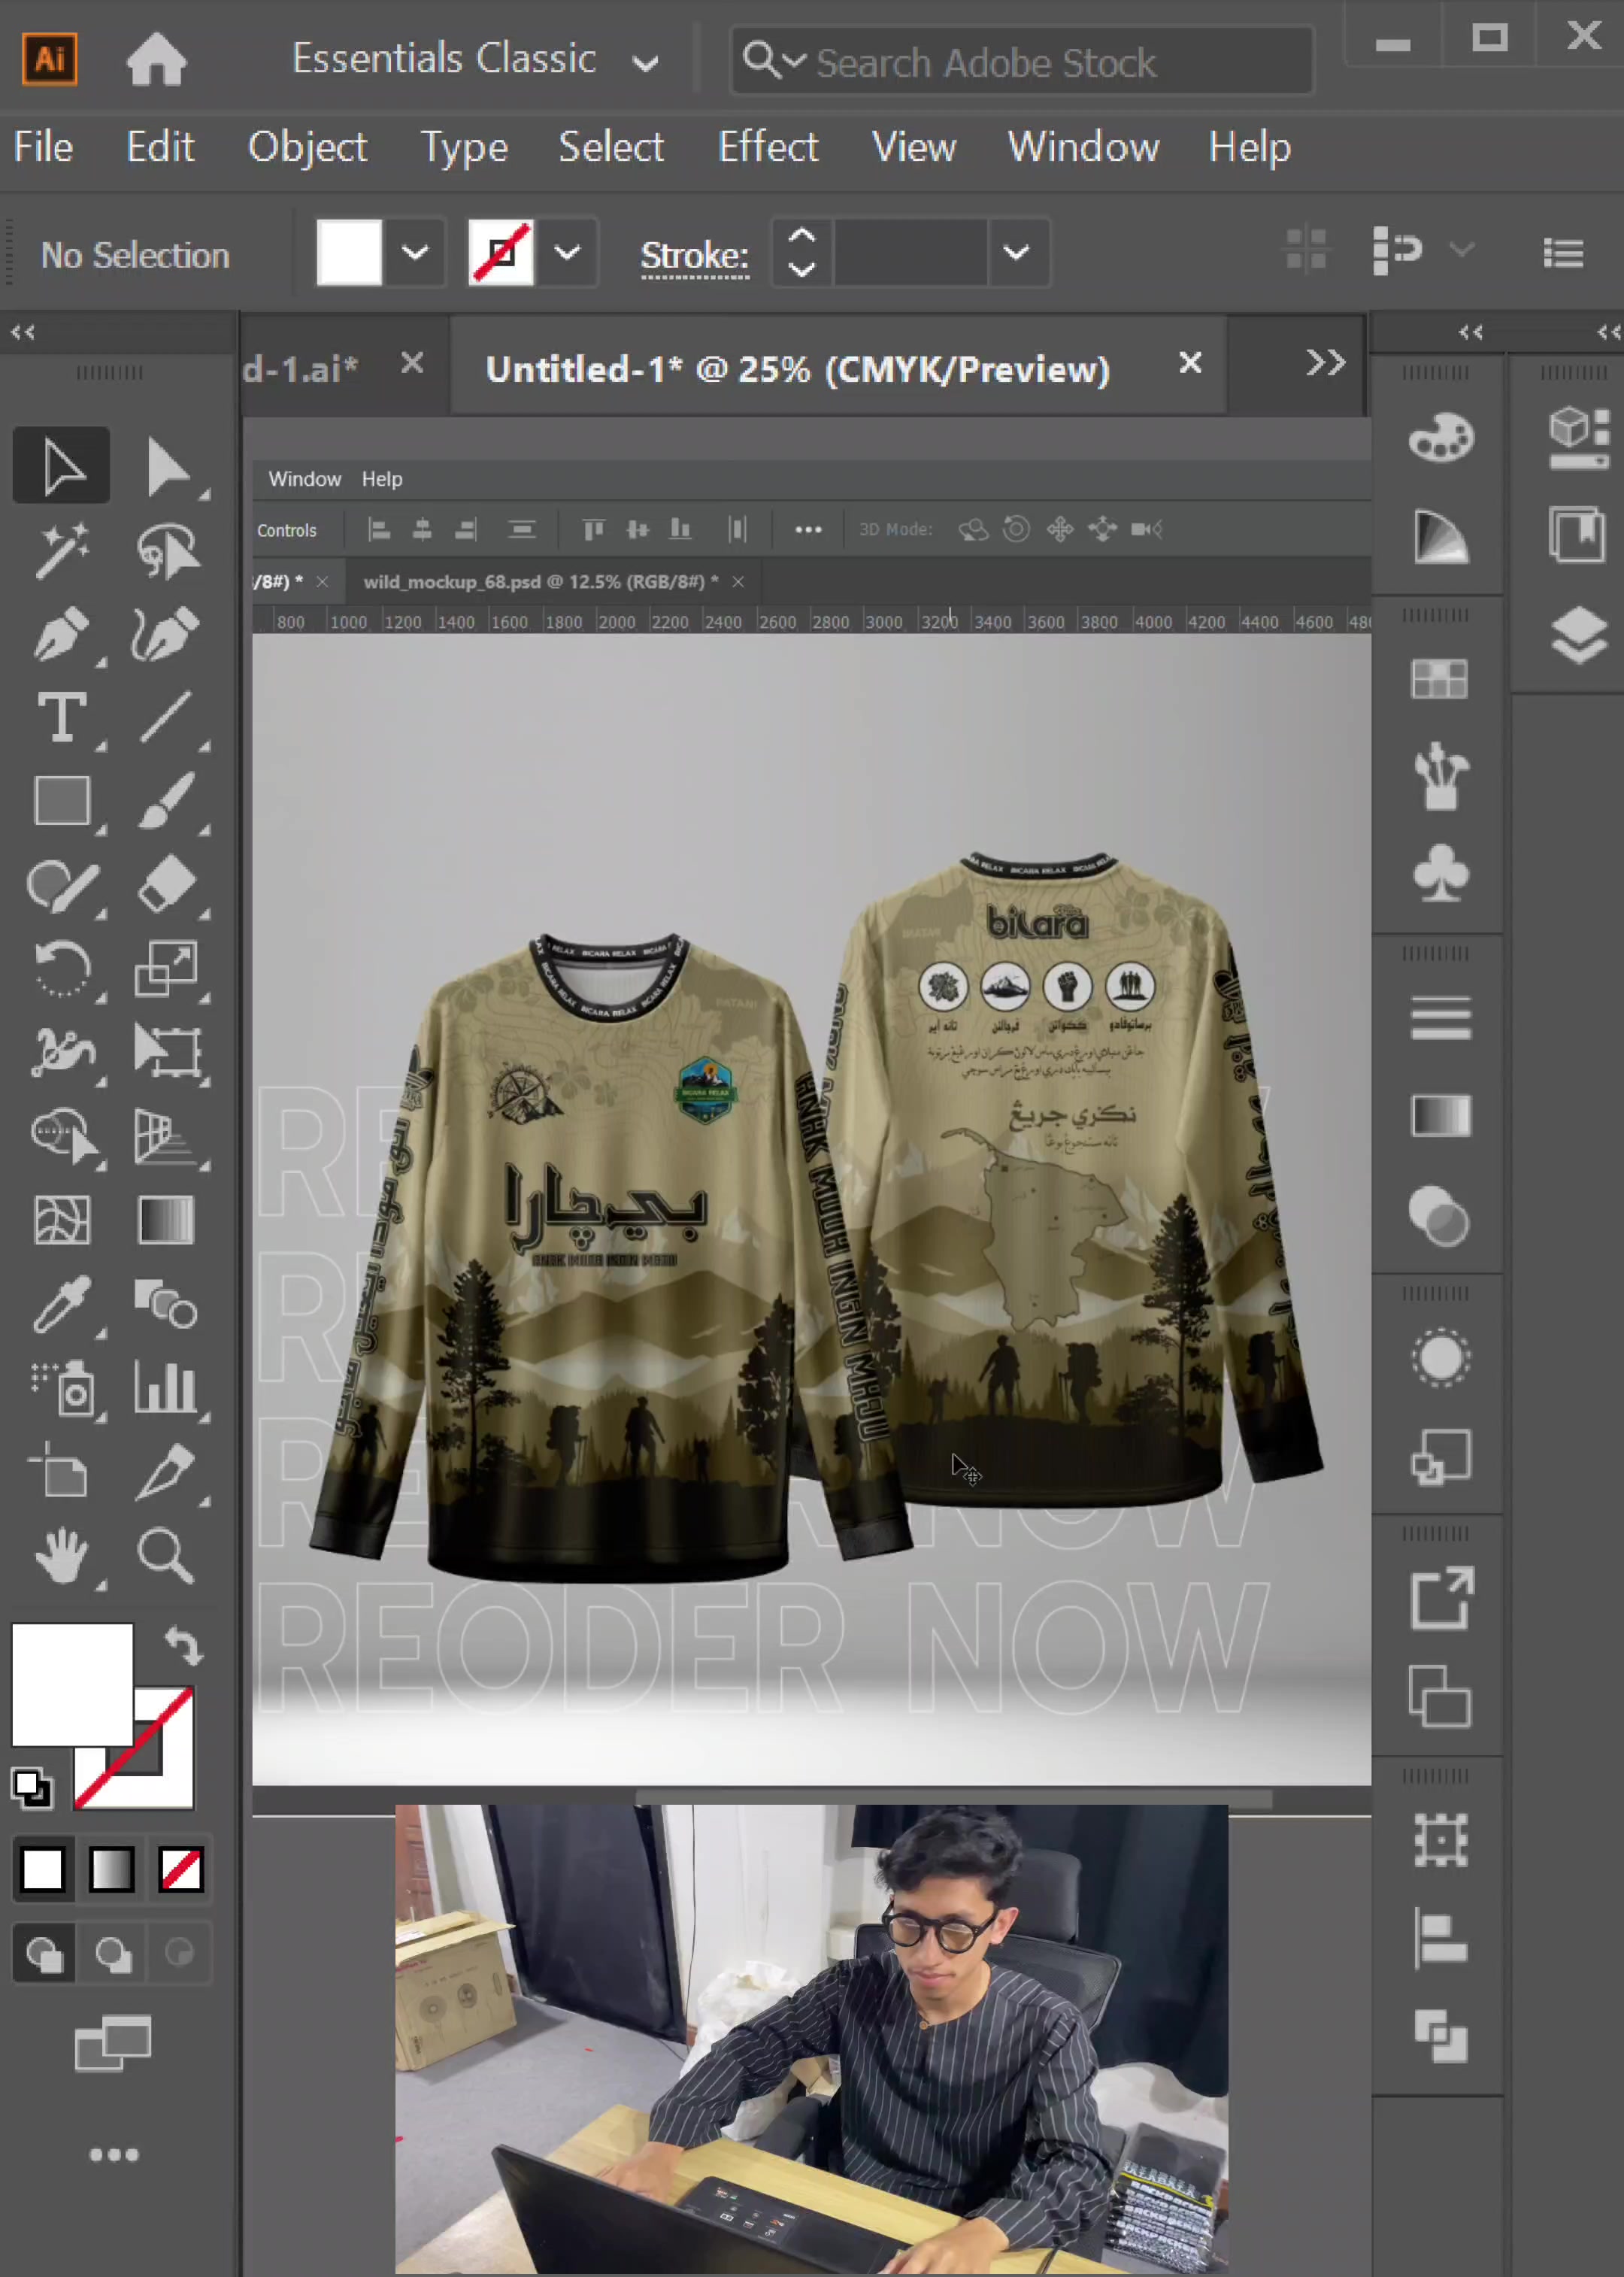Select the Selection tool arrow
The width and height of the screenshot is (1624, 2277).
pyautogui.click(x=61, y=466)
